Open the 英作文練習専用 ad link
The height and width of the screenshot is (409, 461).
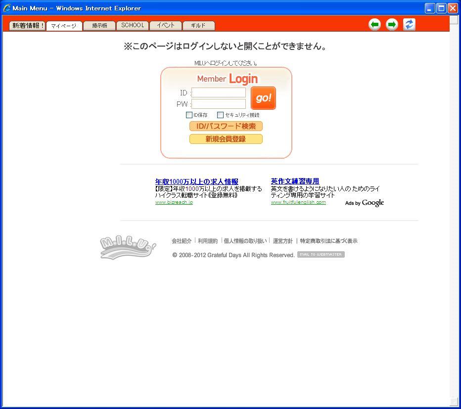point(295,181)
